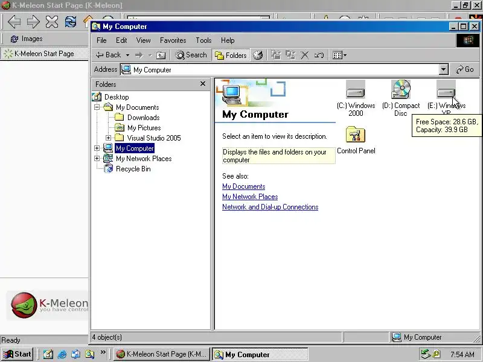Select the Downloads folder in tree

pyautogui.click(x=144, y=118)
